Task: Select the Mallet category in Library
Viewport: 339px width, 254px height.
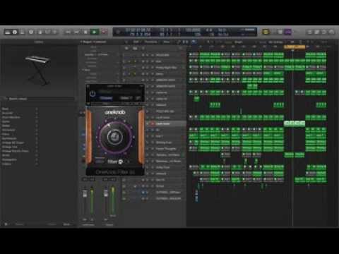Action: pos(6,126)
